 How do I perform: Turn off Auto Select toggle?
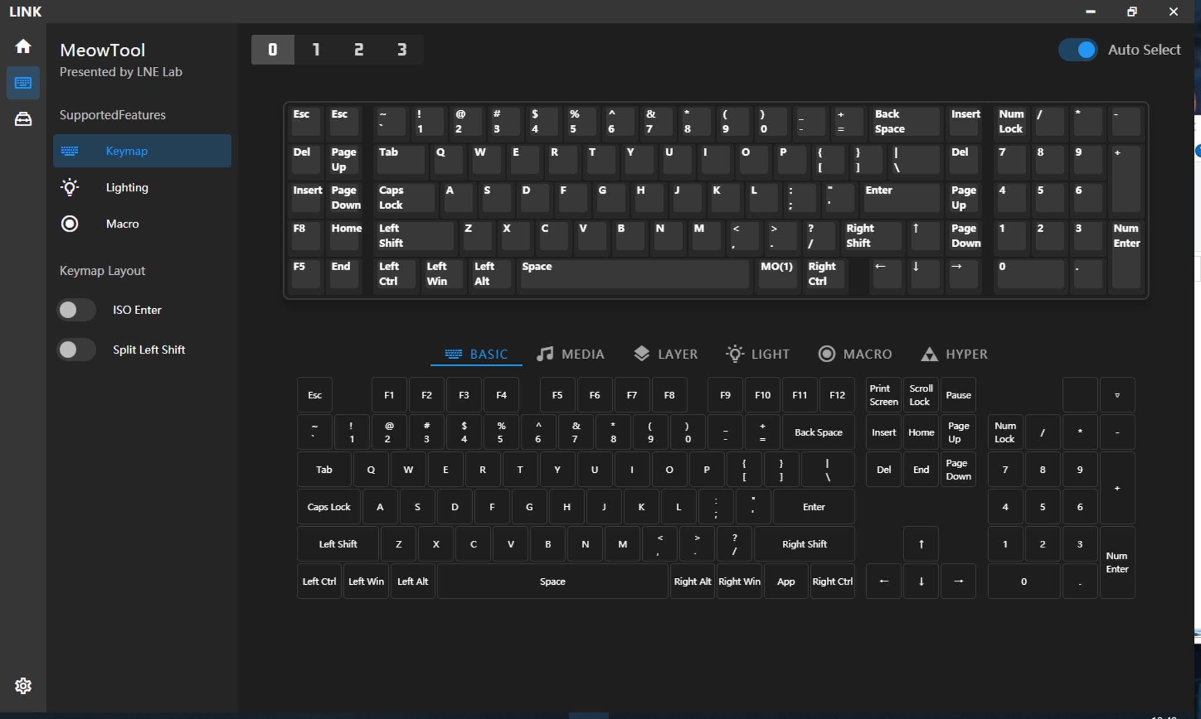pos(1078,50)
